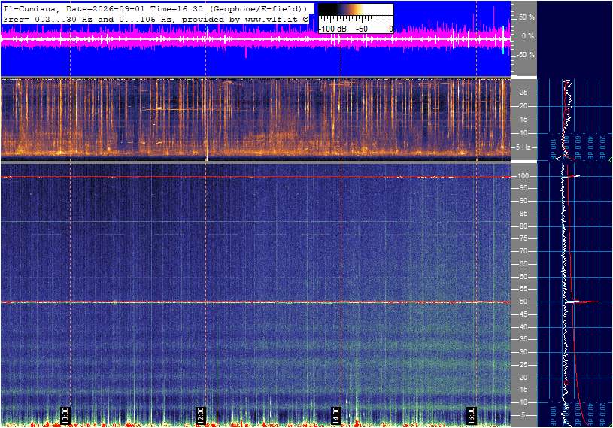The width and height of the screenshot is (613, 428).
Task: Click the 85 Hz frequency axis label
Action: pos(523,214)
